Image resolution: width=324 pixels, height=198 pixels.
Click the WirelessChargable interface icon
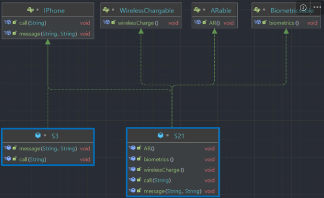point(106,10)
